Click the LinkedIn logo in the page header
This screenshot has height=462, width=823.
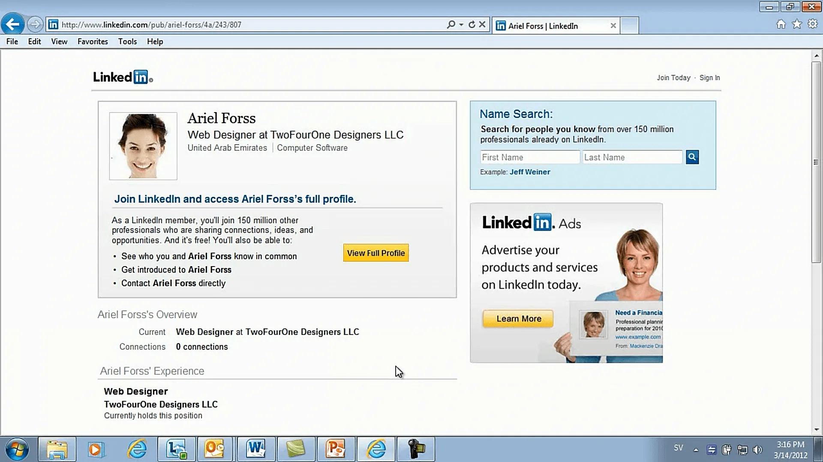tap(123, 77)
